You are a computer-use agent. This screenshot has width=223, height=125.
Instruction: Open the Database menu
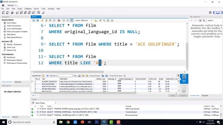(x=28, y=9)
